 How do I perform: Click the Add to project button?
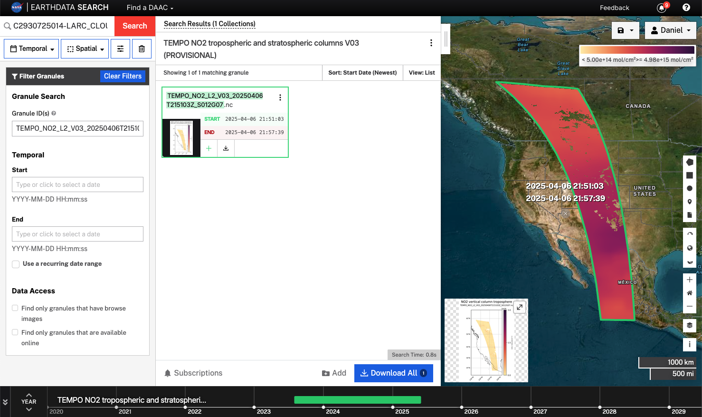click(x=334, y=373)
